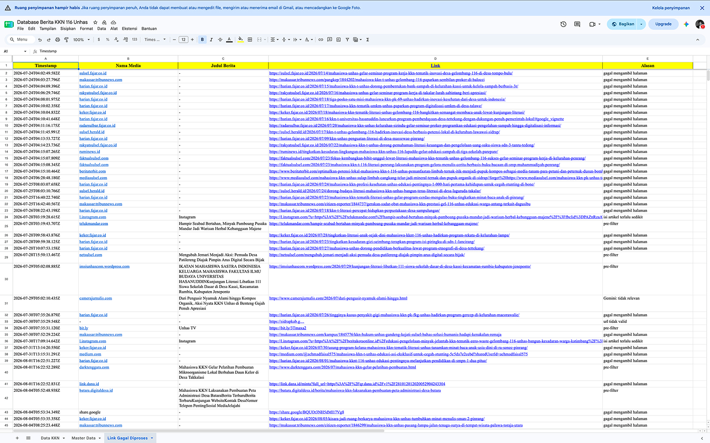
Task: Toggle bold formatting button
Action: [x=202, y=40]
